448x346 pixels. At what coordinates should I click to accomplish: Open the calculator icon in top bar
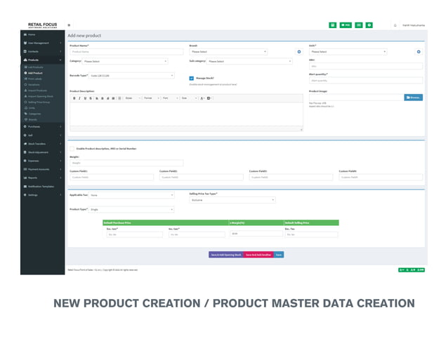click(333, 25)
